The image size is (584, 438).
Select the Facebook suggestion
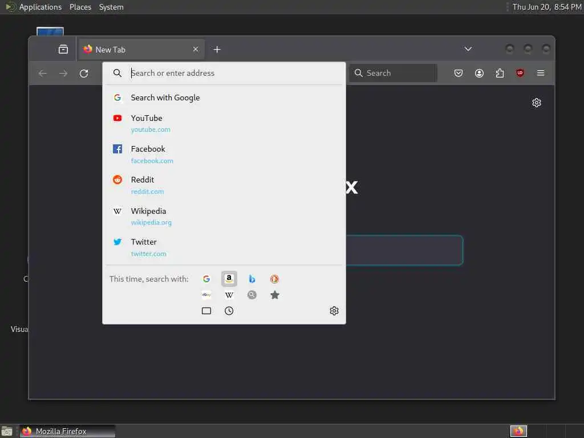[224, 154]
